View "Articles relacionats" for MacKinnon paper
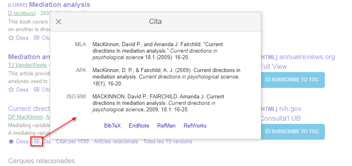Viewport: 352px width, 166px height. [116, 141]
